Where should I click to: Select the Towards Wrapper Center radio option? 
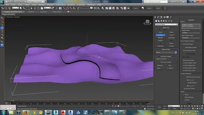[182, 63]
